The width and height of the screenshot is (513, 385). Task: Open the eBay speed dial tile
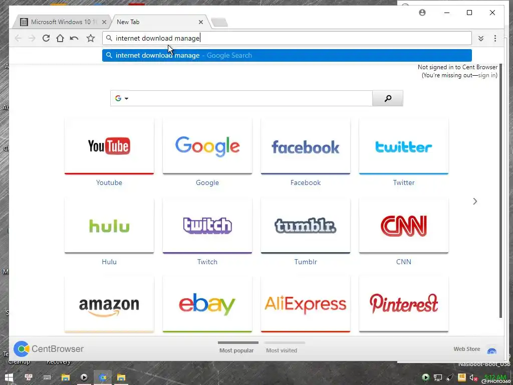pos(207,304)
